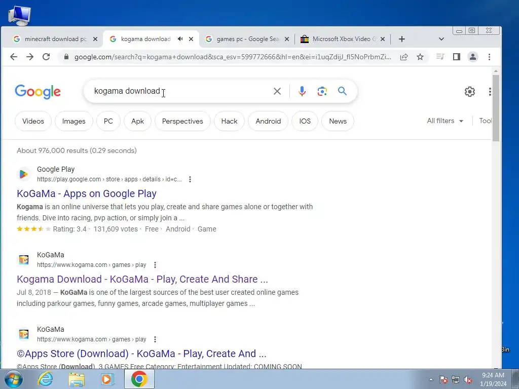Go forward with the browser forward arrow
Screen dimensions: 519x389
click(x=30, y=57)
